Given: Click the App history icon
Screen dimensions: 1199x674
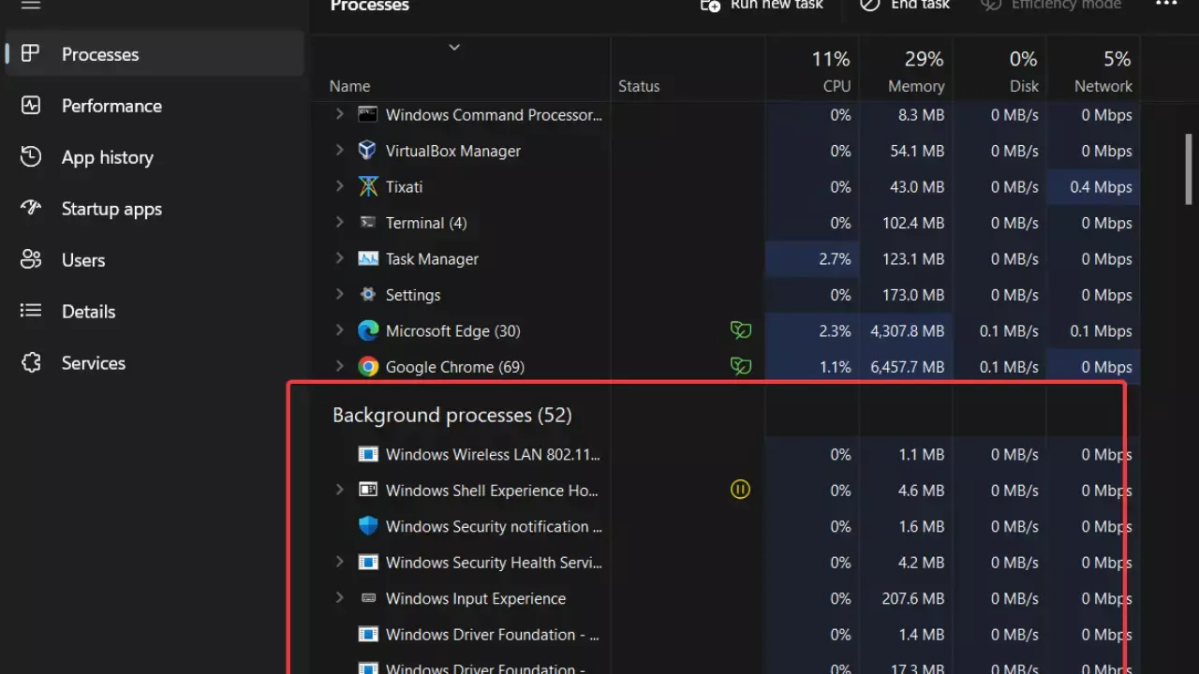Looking at the screenshot, I should click(x=30, y=157).
